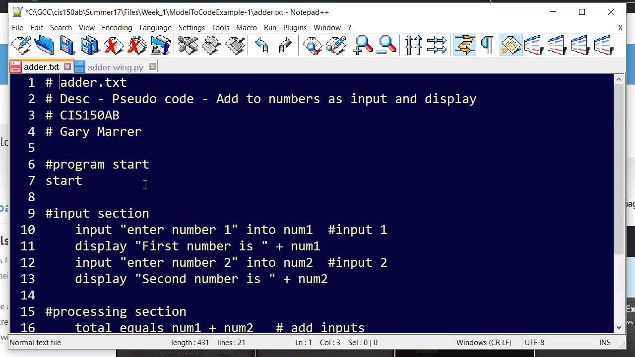Open the Settings menu
This screenshot has height=357, width=635.
(x=191, y=28)
